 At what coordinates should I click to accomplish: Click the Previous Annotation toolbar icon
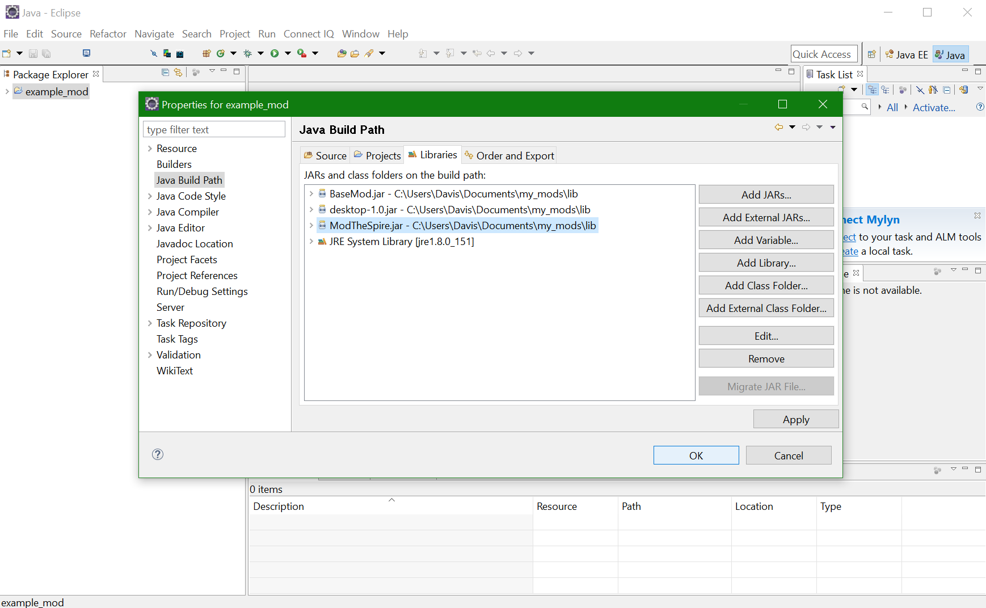click(450, 53)
